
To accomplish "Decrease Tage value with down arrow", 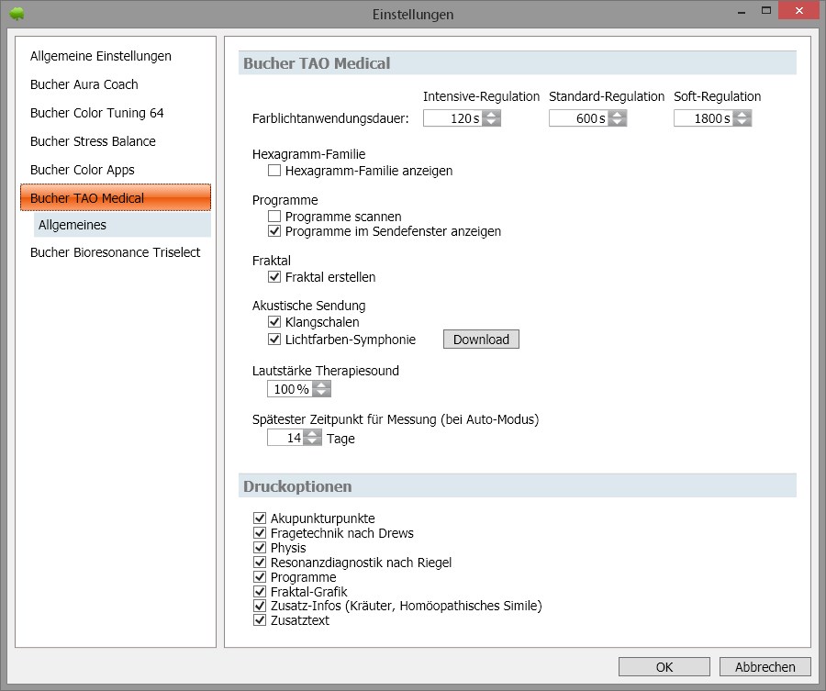I will (x=312, y=441).
